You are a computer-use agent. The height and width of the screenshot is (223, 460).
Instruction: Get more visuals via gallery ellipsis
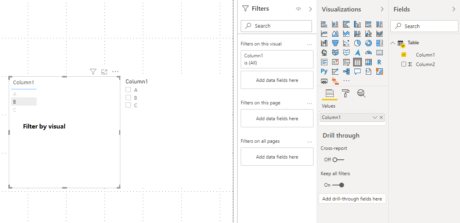pos(346,80)
